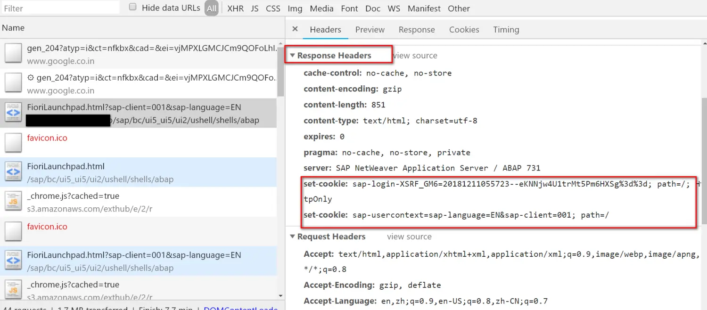Close the request details pane with the X
This screenshot has width=707, height=310.
coord(295,29)
